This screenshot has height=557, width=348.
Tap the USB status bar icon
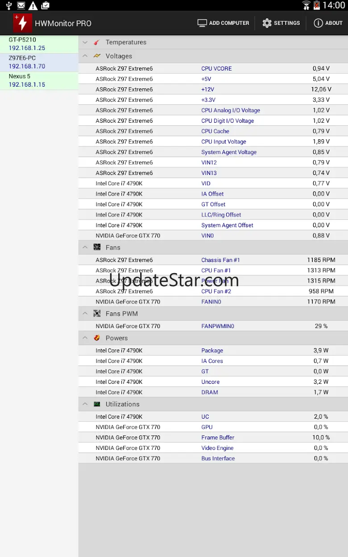8,5
